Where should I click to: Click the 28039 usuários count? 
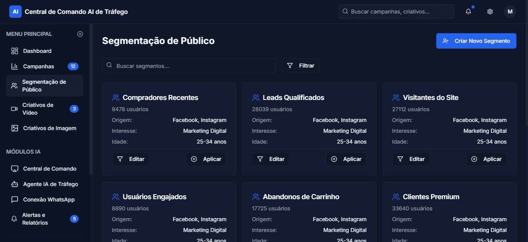coord(272,109)
